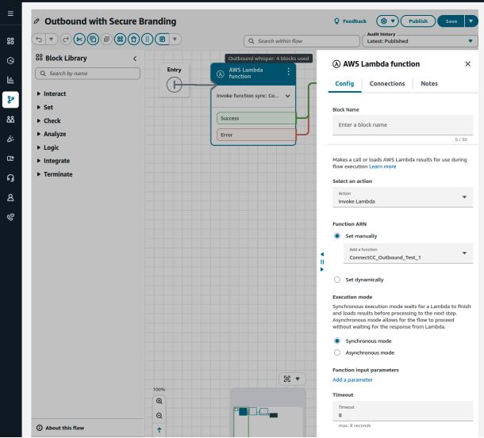The width and height of the screenshot is (484, 438).
Task: Zoom in on the flow canvas
Action: point(159,402)
